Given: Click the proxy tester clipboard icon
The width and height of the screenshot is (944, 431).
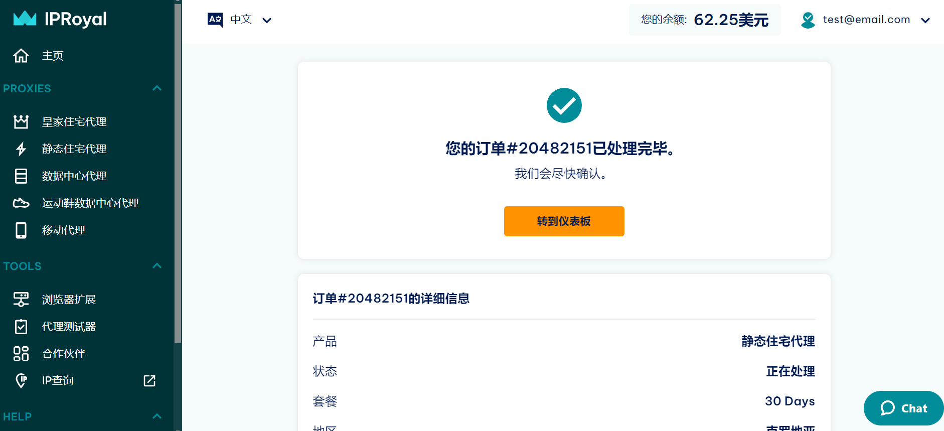Looking at the screenshot, I should 21,327.
